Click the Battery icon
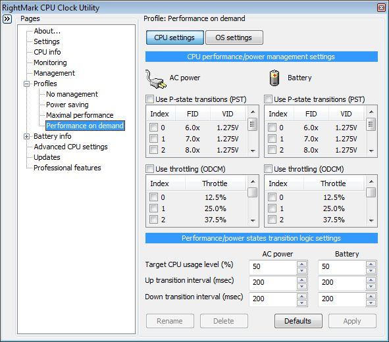389x342 pixels. 274,78
